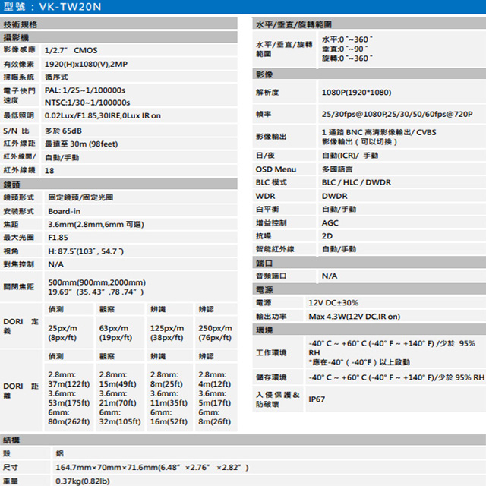Image resolution: width=486 pixels, height=486 pixels.
Task: Click the 'WDR' row label
Action: tap(265, 196)
